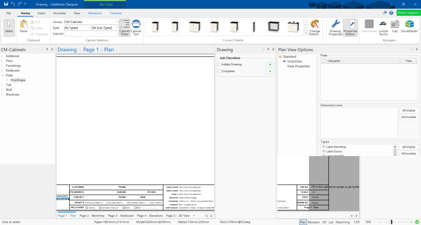421x225 pixels.
Task: Pick the sink cabinet in the palette
Action: (293, 27)
